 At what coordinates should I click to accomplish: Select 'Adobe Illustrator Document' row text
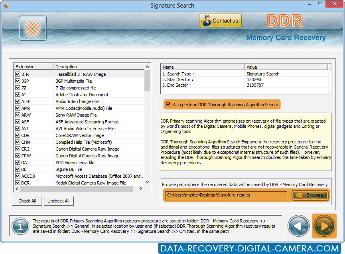(x=82, y=95)
